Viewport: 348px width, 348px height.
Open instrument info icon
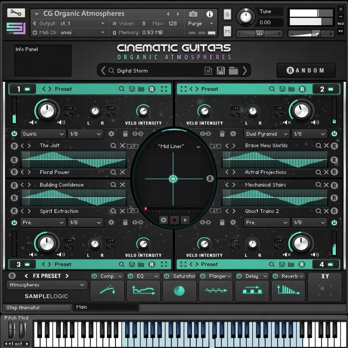pyautogui.click(x=209, y=14)
